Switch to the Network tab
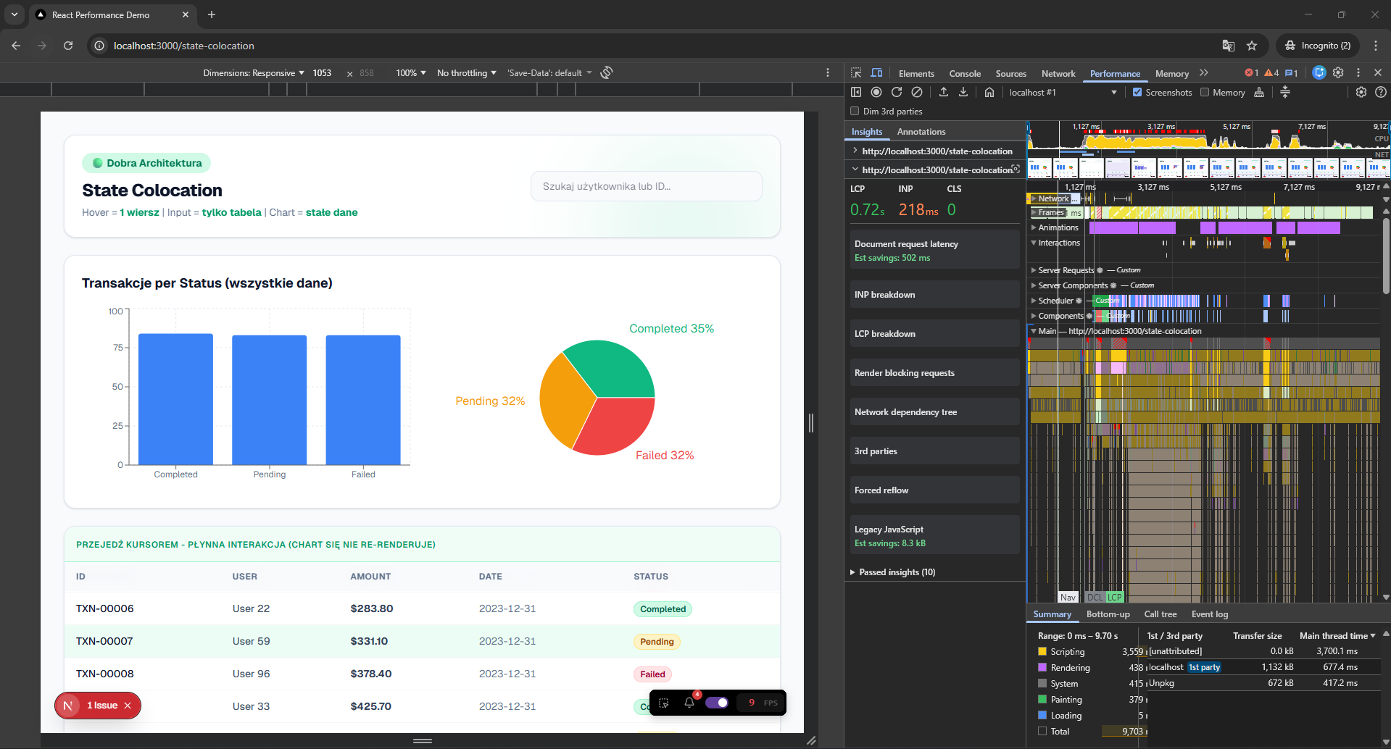This screenshot has width=1391, height=749. pyautogui.click(x=1058, y=74)
